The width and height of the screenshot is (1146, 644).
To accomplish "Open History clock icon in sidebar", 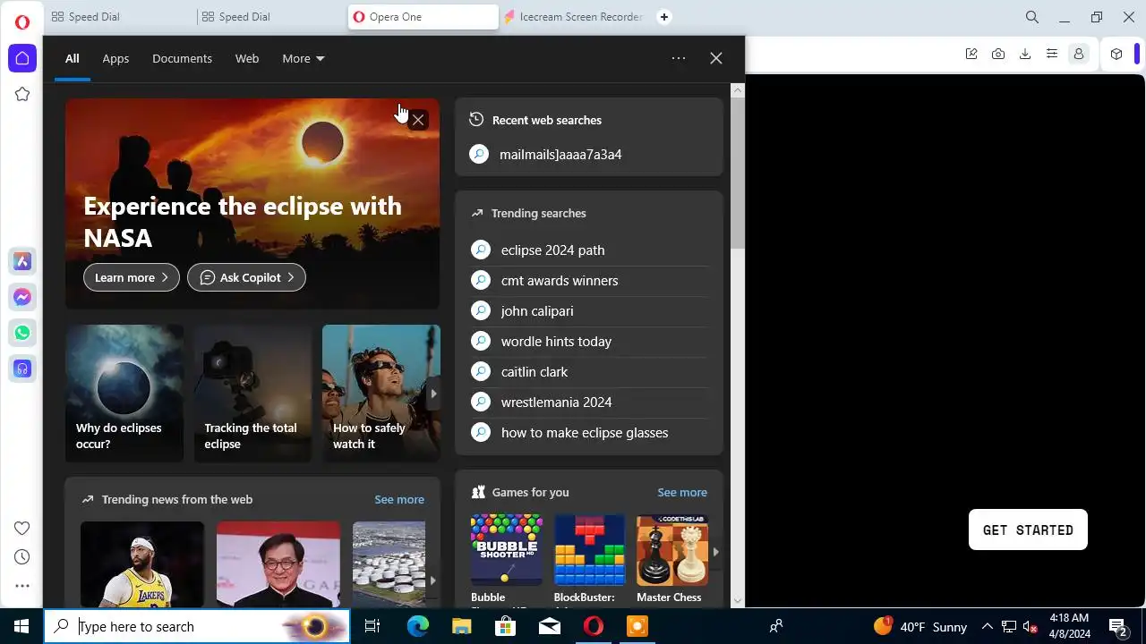I will [x=22, y=557].
